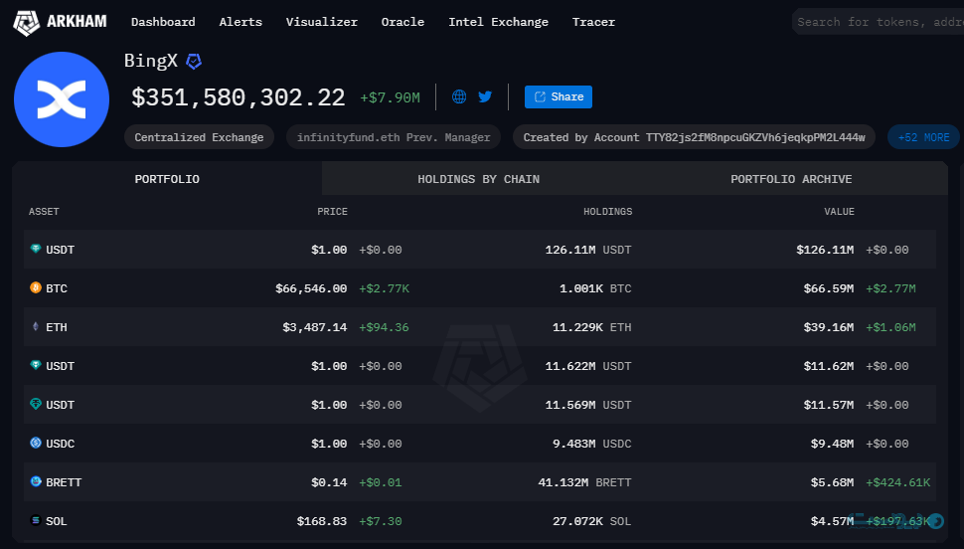Click the 41.132M BRETT holdings
The height and width of the screenshot is (549, 964).
pyautogui.click(x=584, y=482)
